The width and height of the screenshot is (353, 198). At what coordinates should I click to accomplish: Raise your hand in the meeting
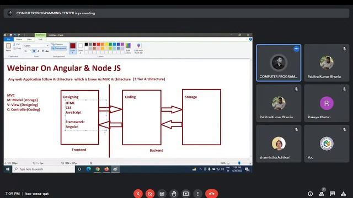[x=174, y=194]
